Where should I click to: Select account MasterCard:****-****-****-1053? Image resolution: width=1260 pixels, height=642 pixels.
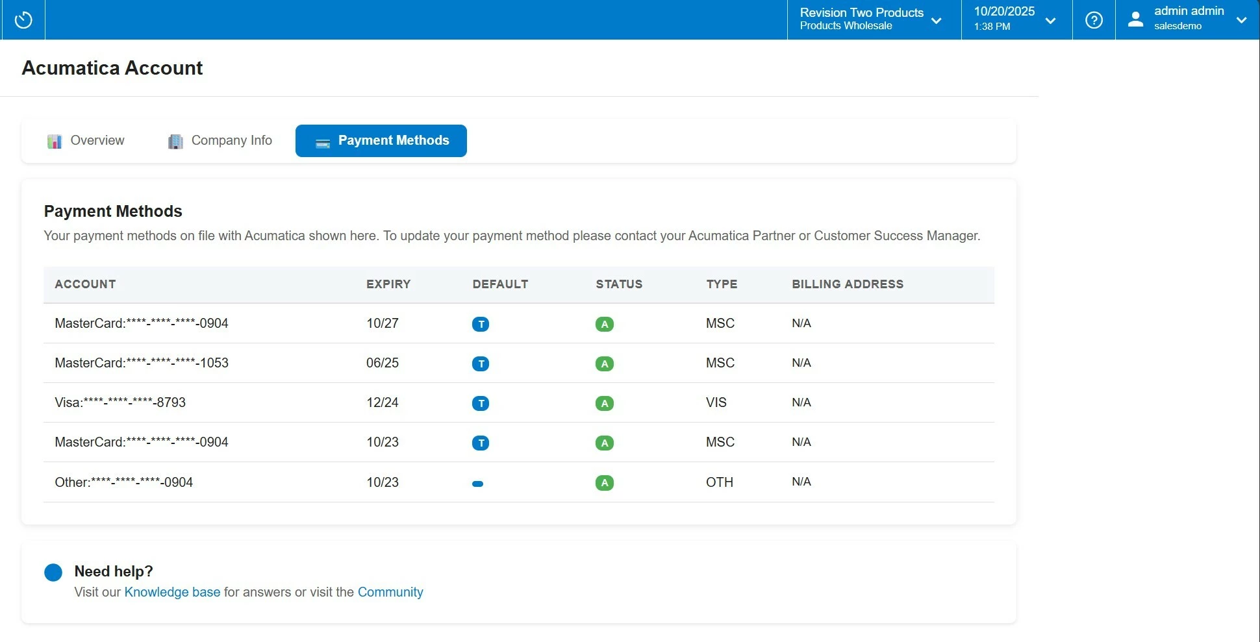(x=142, y=363)
